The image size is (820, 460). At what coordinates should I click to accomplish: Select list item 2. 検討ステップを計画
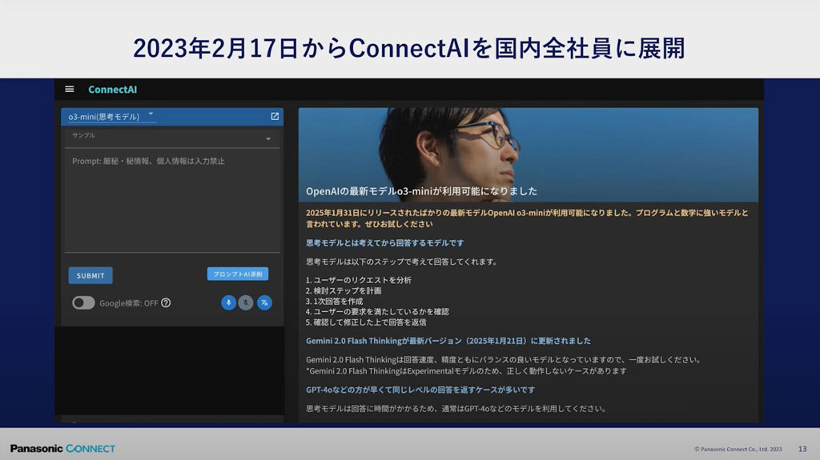click(x=344, y=290)
